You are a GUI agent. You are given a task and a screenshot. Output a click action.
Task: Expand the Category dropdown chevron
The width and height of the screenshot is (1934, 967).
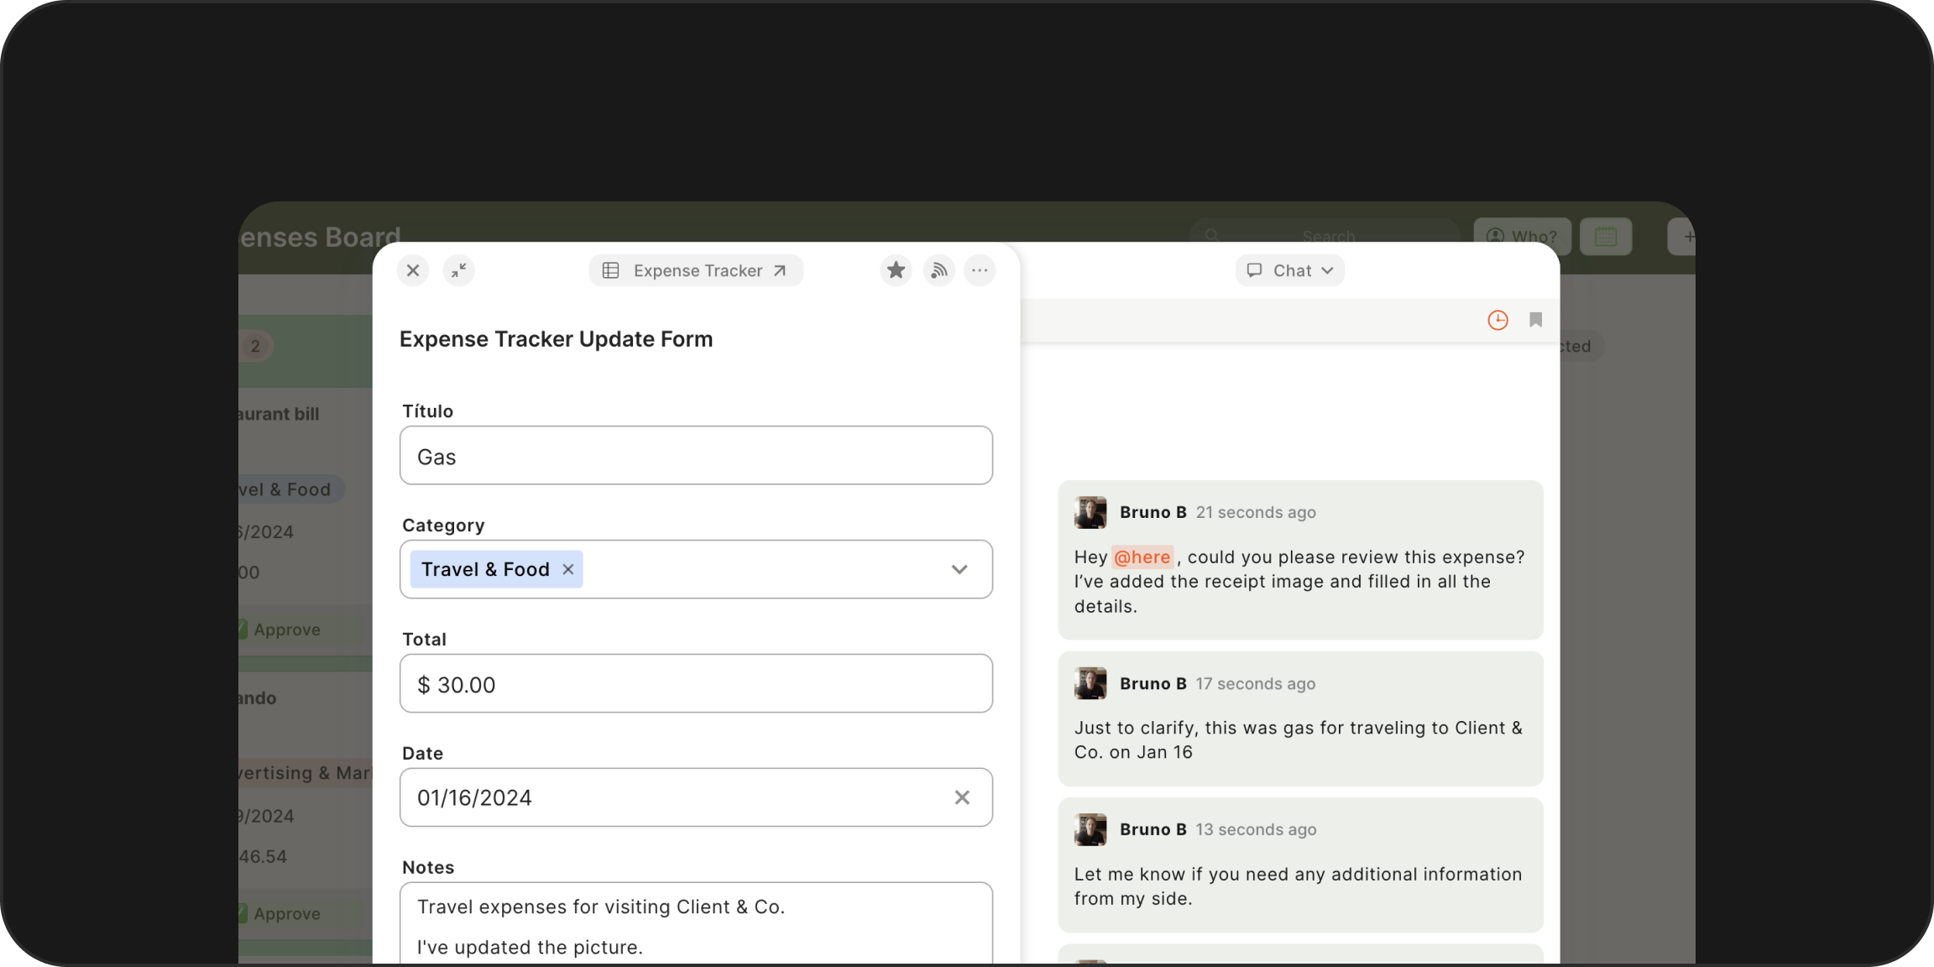959,569
